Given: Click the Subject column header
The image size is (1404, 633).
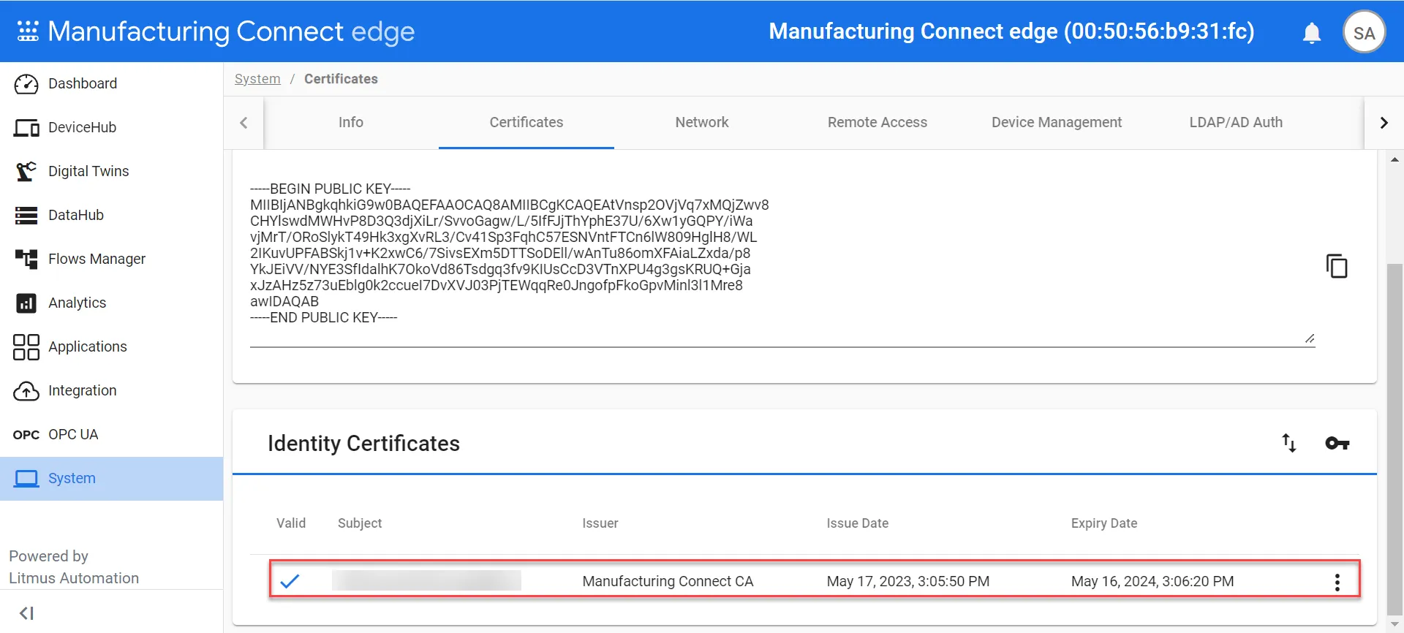Looking at the screenshot, I should (x=360, y=523).
